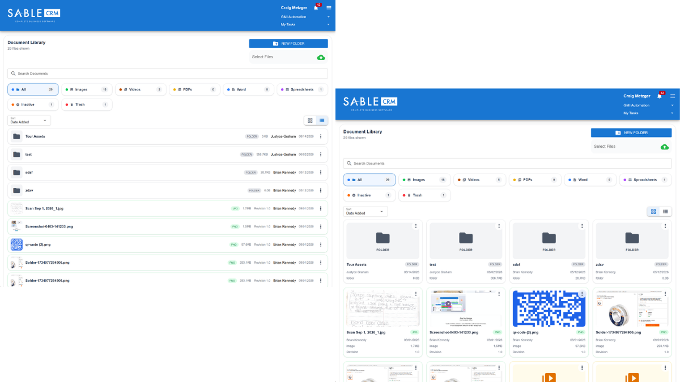This screenshot has width=680, height=382.
Task: Expand GMI Automation dropdown in list-view screen
Action: (x=305, y=17)
